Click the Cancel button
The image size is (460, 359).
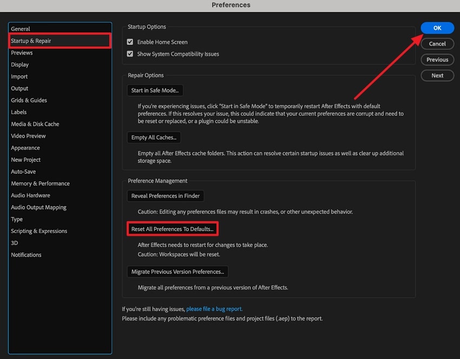(437, 44)
